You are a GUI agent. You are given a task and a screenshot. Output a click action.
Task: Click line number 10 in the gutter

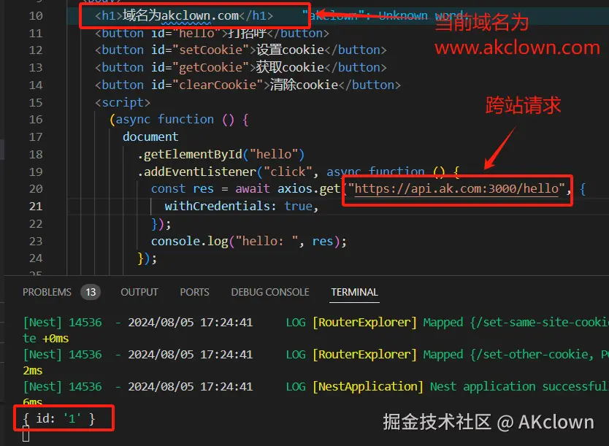[36, 16]
